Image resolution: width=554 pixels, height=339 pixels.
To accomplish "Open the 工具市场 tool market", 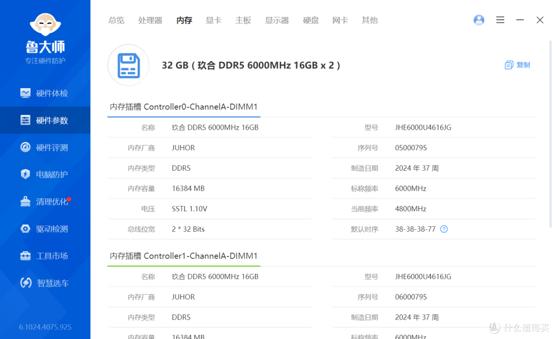I will pos(45,256).
